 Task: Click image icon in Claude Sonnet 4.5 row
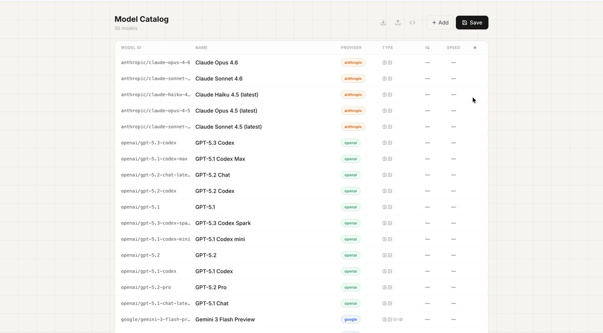(390, 127)
